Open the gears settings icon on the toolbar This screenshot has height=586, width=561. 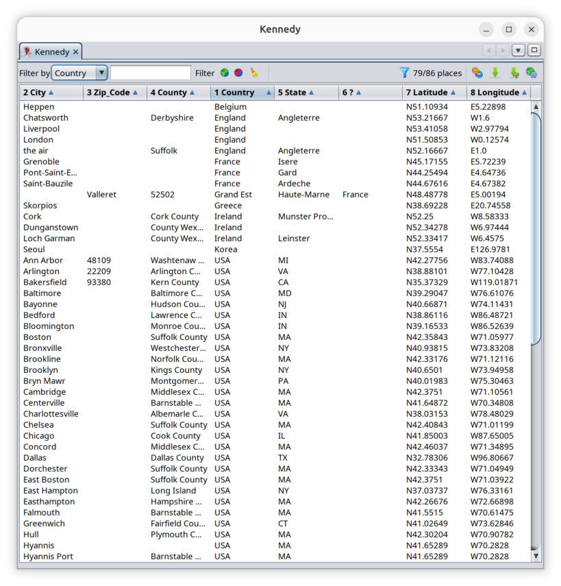477,72
